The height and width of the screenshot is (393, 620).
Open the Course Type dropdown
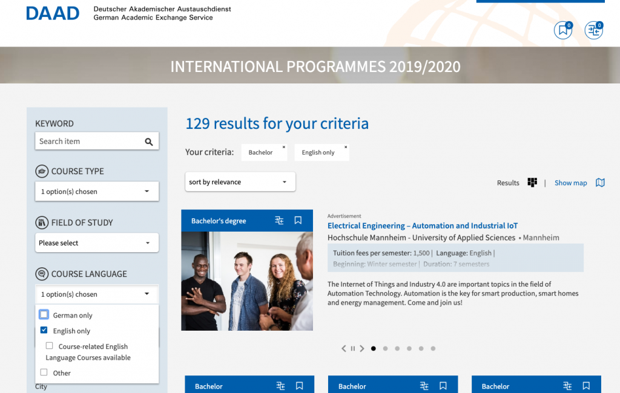point(97,192)
